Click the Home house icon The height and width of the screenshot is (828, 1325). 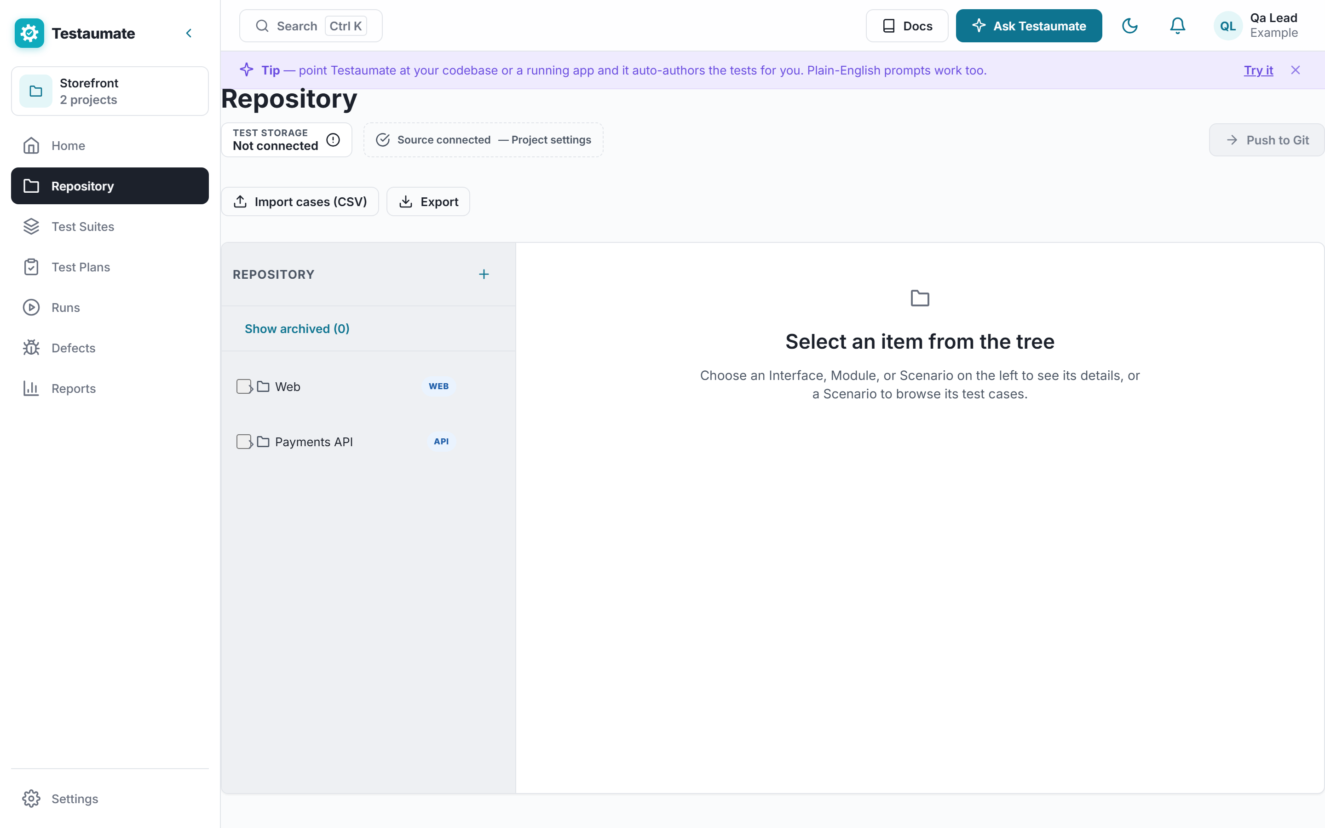point(31,146)
